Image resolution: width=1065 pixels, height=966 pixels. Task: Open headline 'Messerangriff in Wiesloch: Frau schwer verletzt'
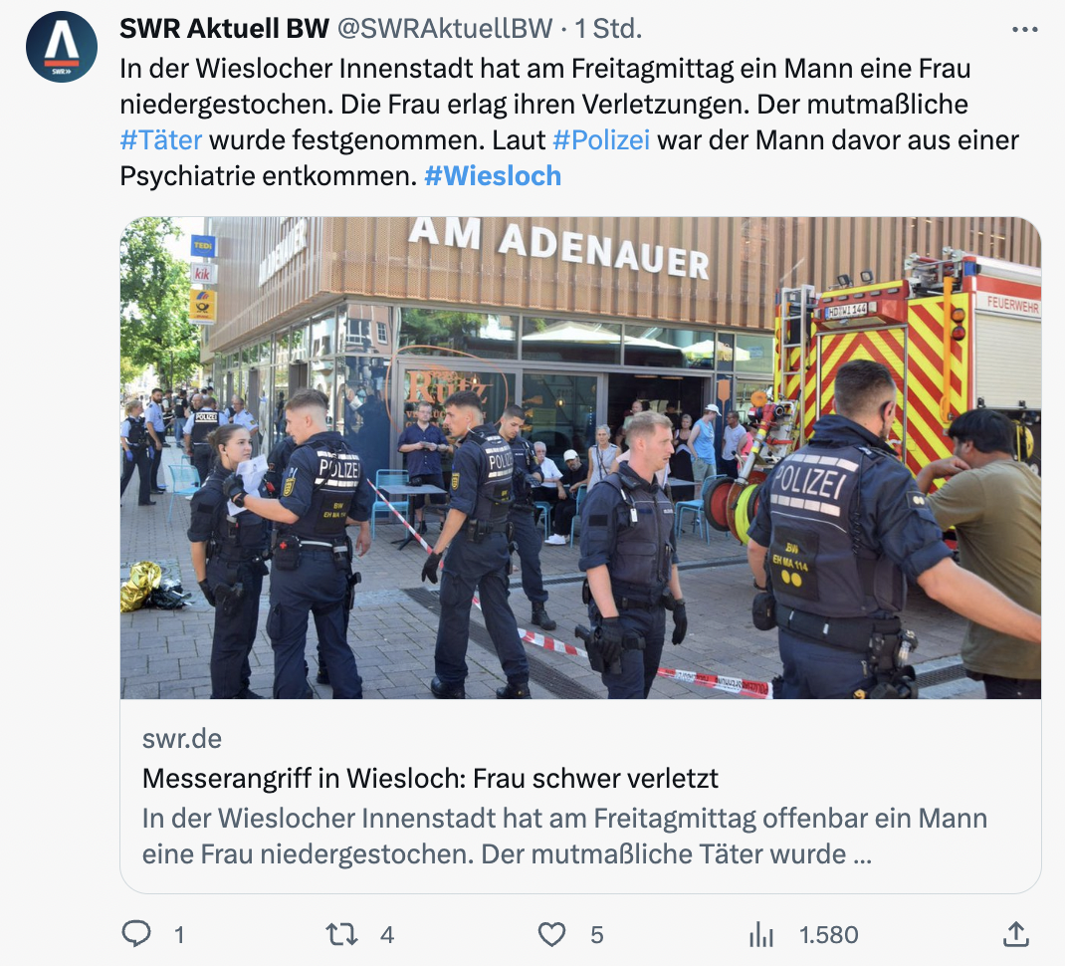(430, 779)
